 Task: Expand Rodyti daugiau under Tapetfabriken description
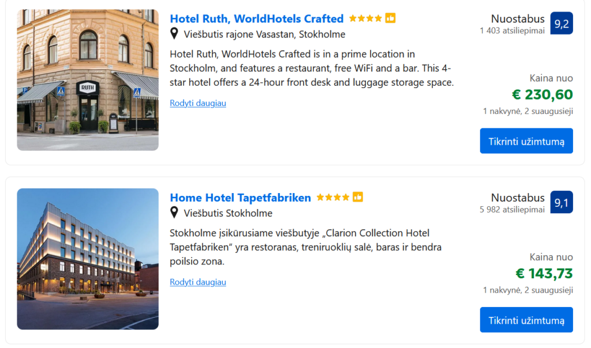(198, 282)
